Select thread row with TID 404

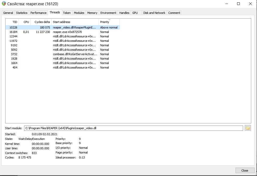tap(63, 67)
